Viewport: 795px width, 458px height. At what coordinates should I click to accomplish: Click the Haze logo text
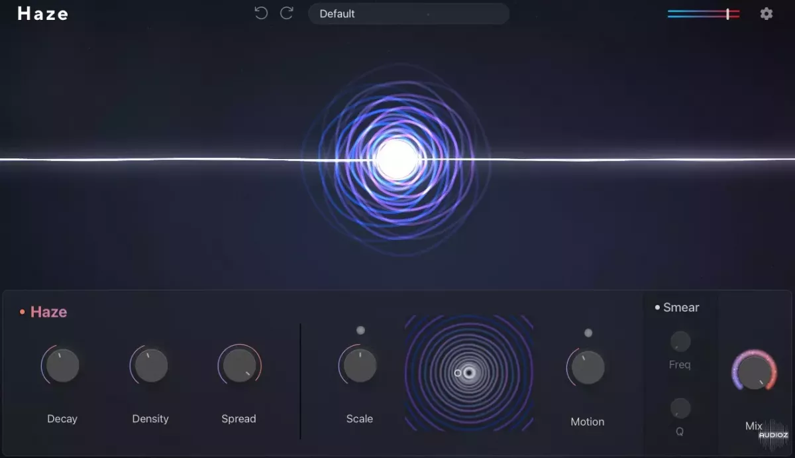tap(43, 14)
